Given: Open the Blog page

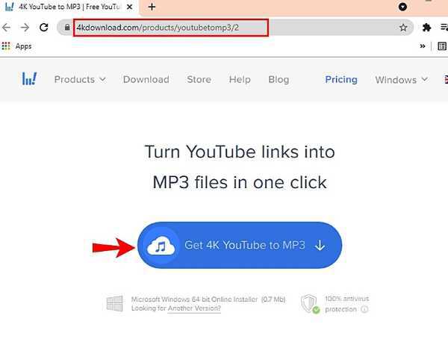Looking at the screenshot, I should coord(279,79).
